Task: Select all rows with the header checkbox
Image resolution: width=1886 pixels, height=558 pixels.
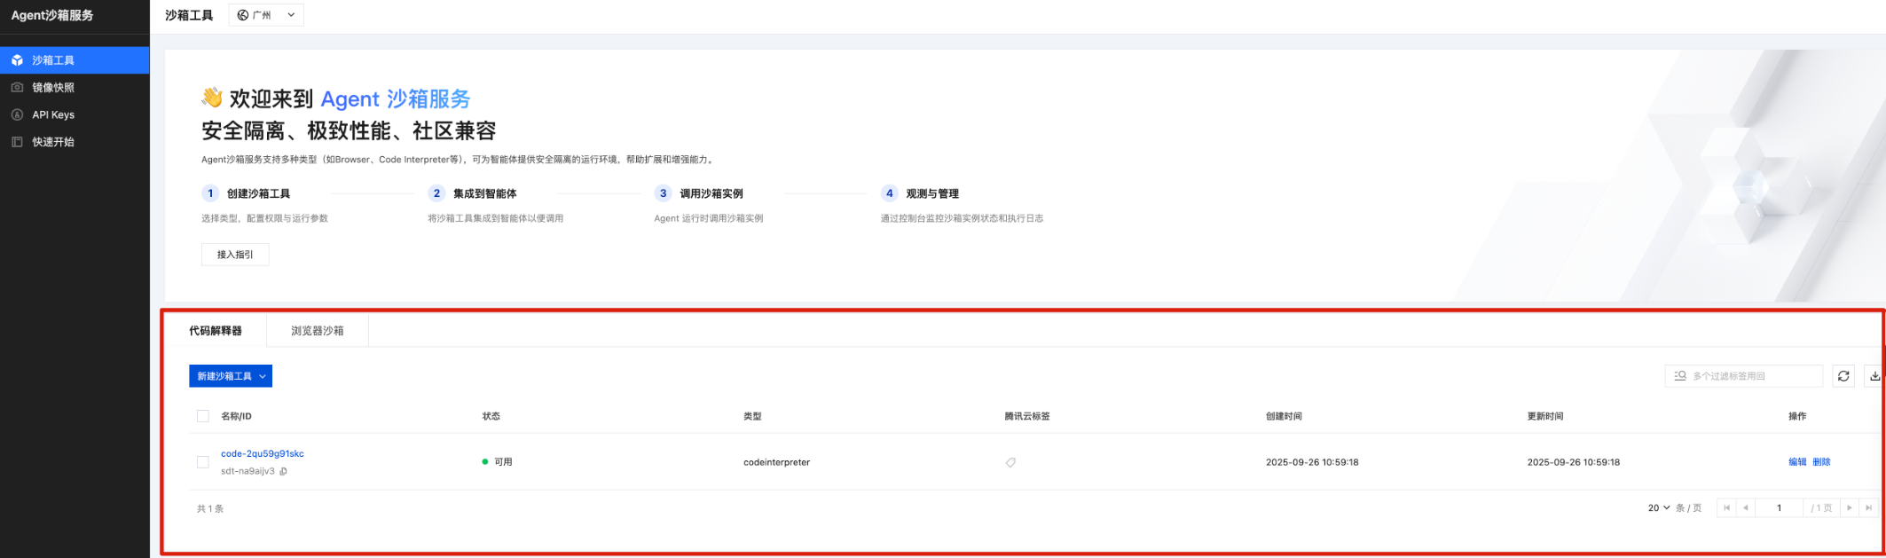Action: pos(203,416)
